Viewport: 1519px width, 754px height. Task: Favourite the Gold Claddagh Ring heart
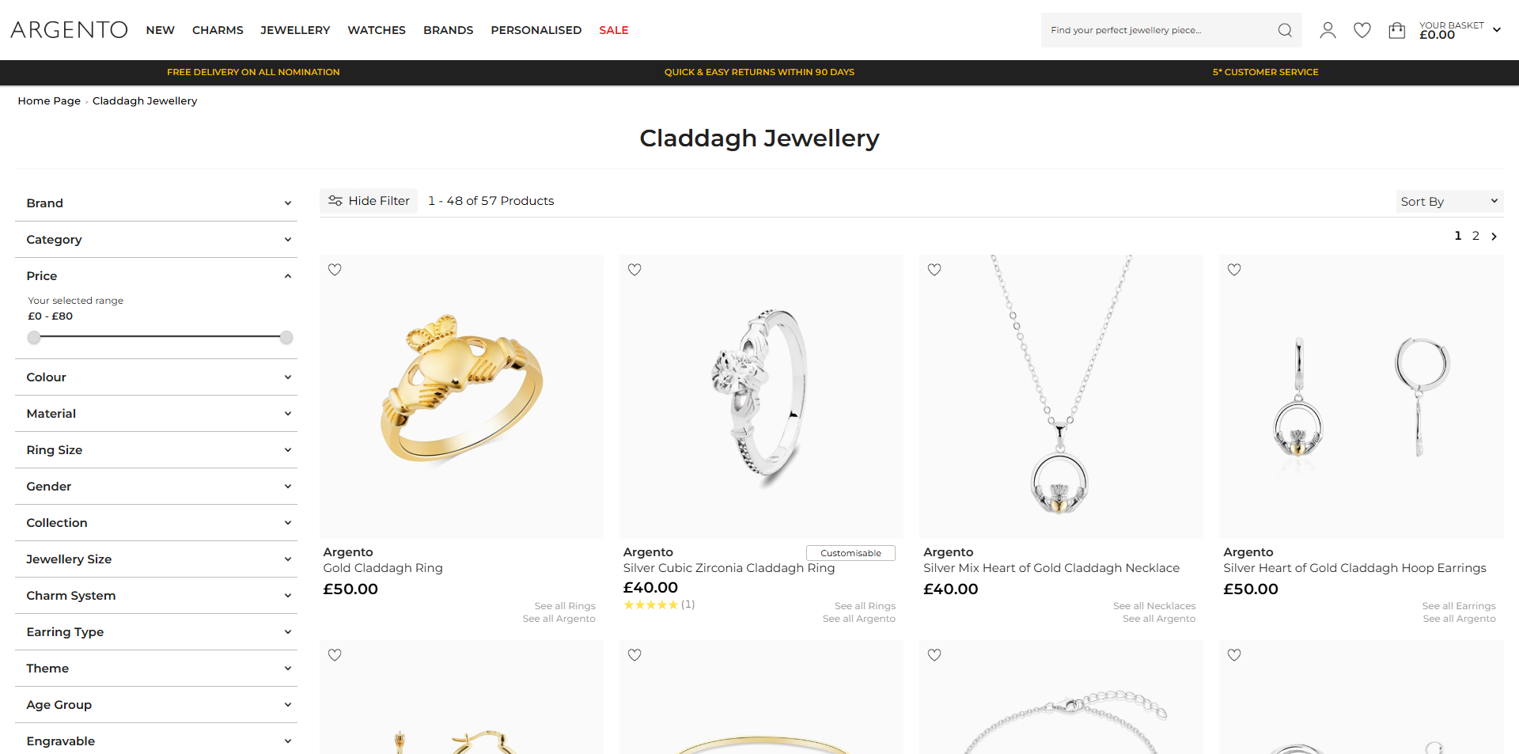tap(335, 270)
